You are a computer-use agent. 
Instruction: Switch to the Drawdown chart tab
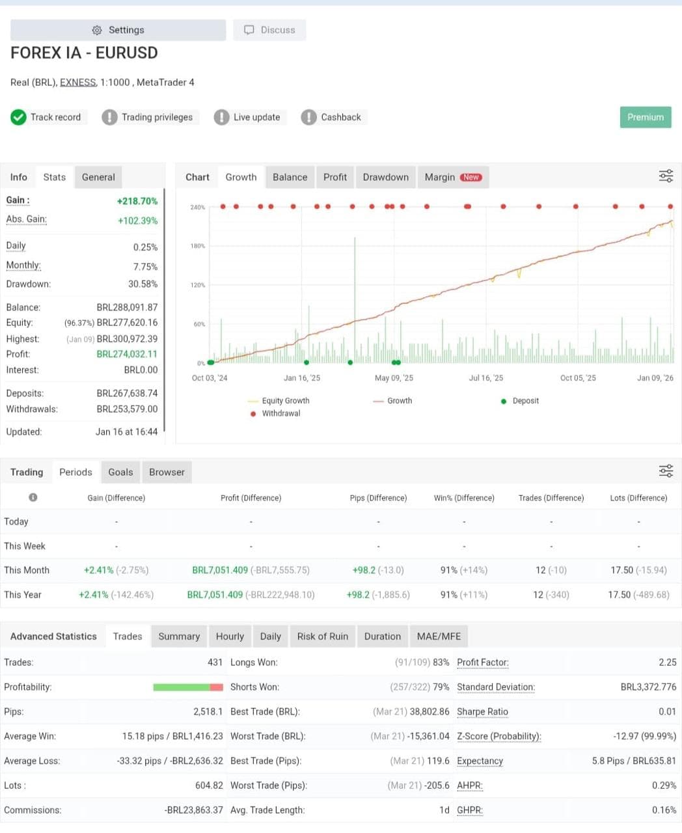pos(385,177)
